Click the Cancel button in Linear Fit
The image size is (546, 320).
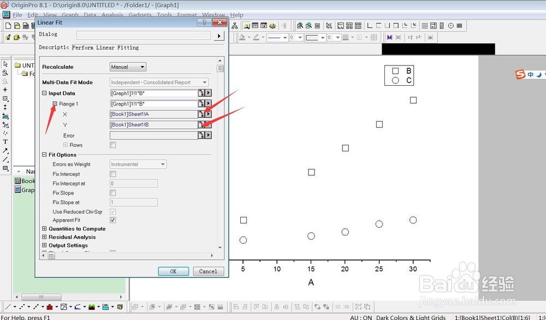[x=208, y=271]
